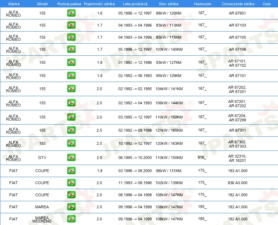The width and height of the screenshot is (278, 225).
Task: Click fuel icon in MAREA row
Action: click(x=71, y=207)
